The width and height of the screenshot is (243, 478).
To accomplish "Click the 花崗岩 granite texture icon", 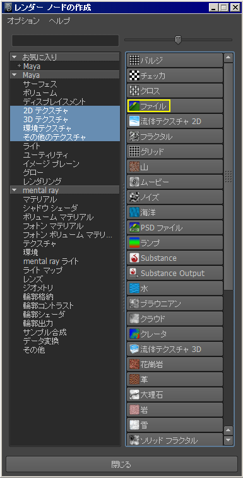I will click(134, 364).
